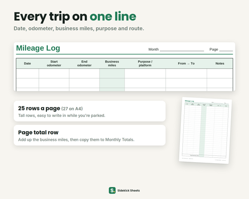Select the 'Date' column header
249x199 pixels.
click(27, 63)
